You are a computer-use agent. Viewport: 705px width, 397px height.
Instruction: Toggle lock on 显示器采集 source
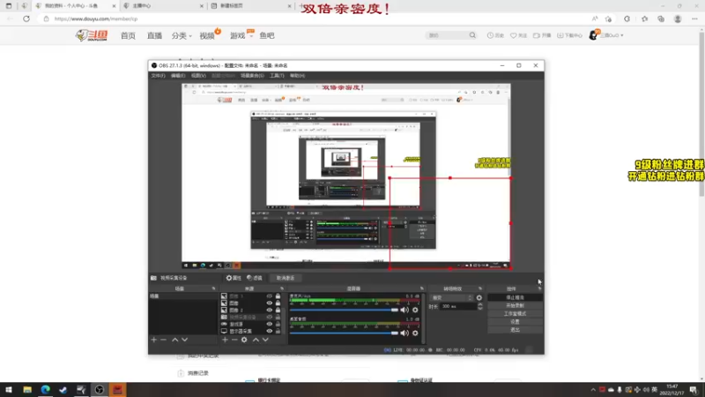[278, 331]
